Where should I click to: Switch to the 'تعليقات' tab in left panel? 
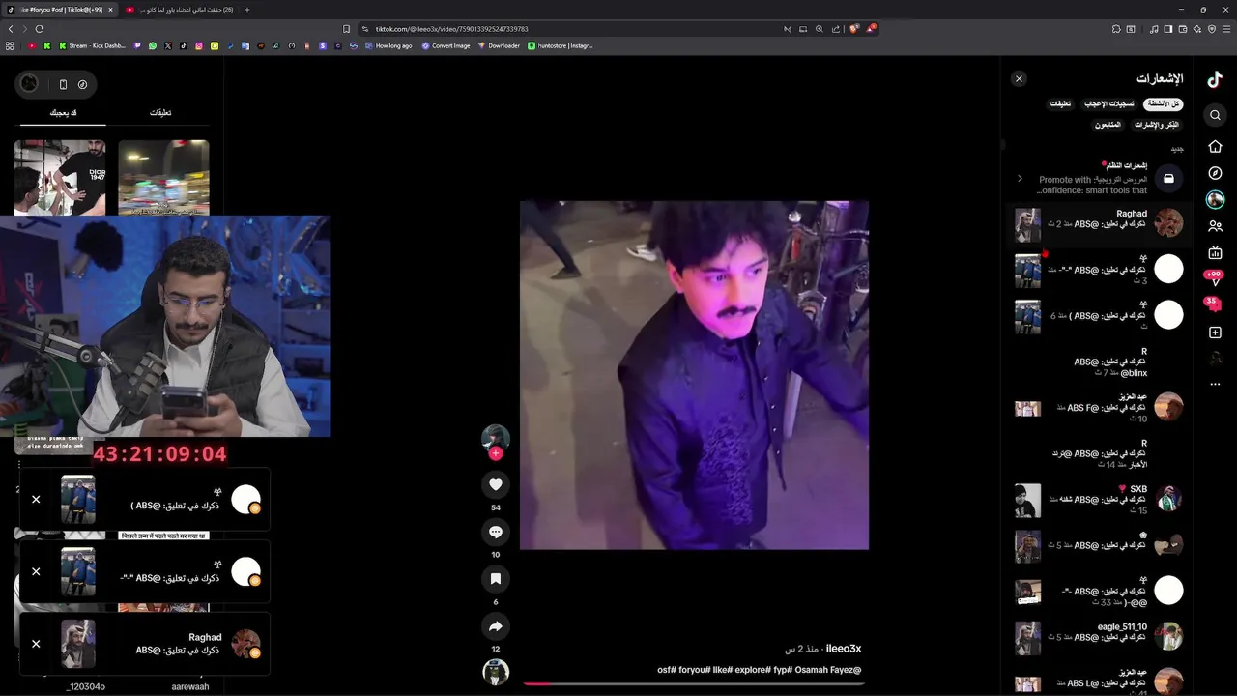click(x=160, y=113)
